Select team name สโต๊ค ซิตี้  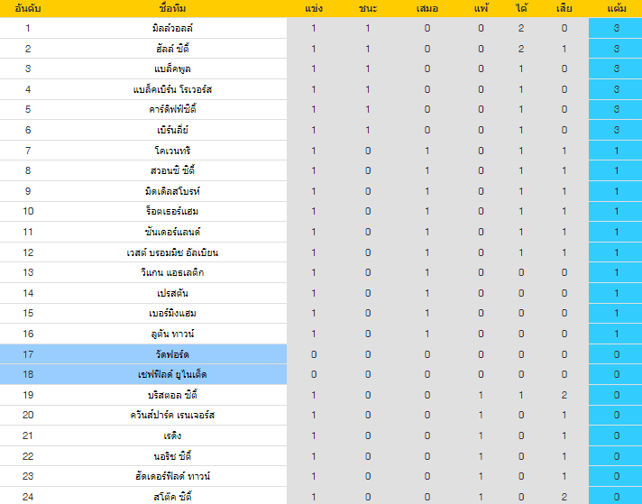pyautogui.click(x=172, y=497)
